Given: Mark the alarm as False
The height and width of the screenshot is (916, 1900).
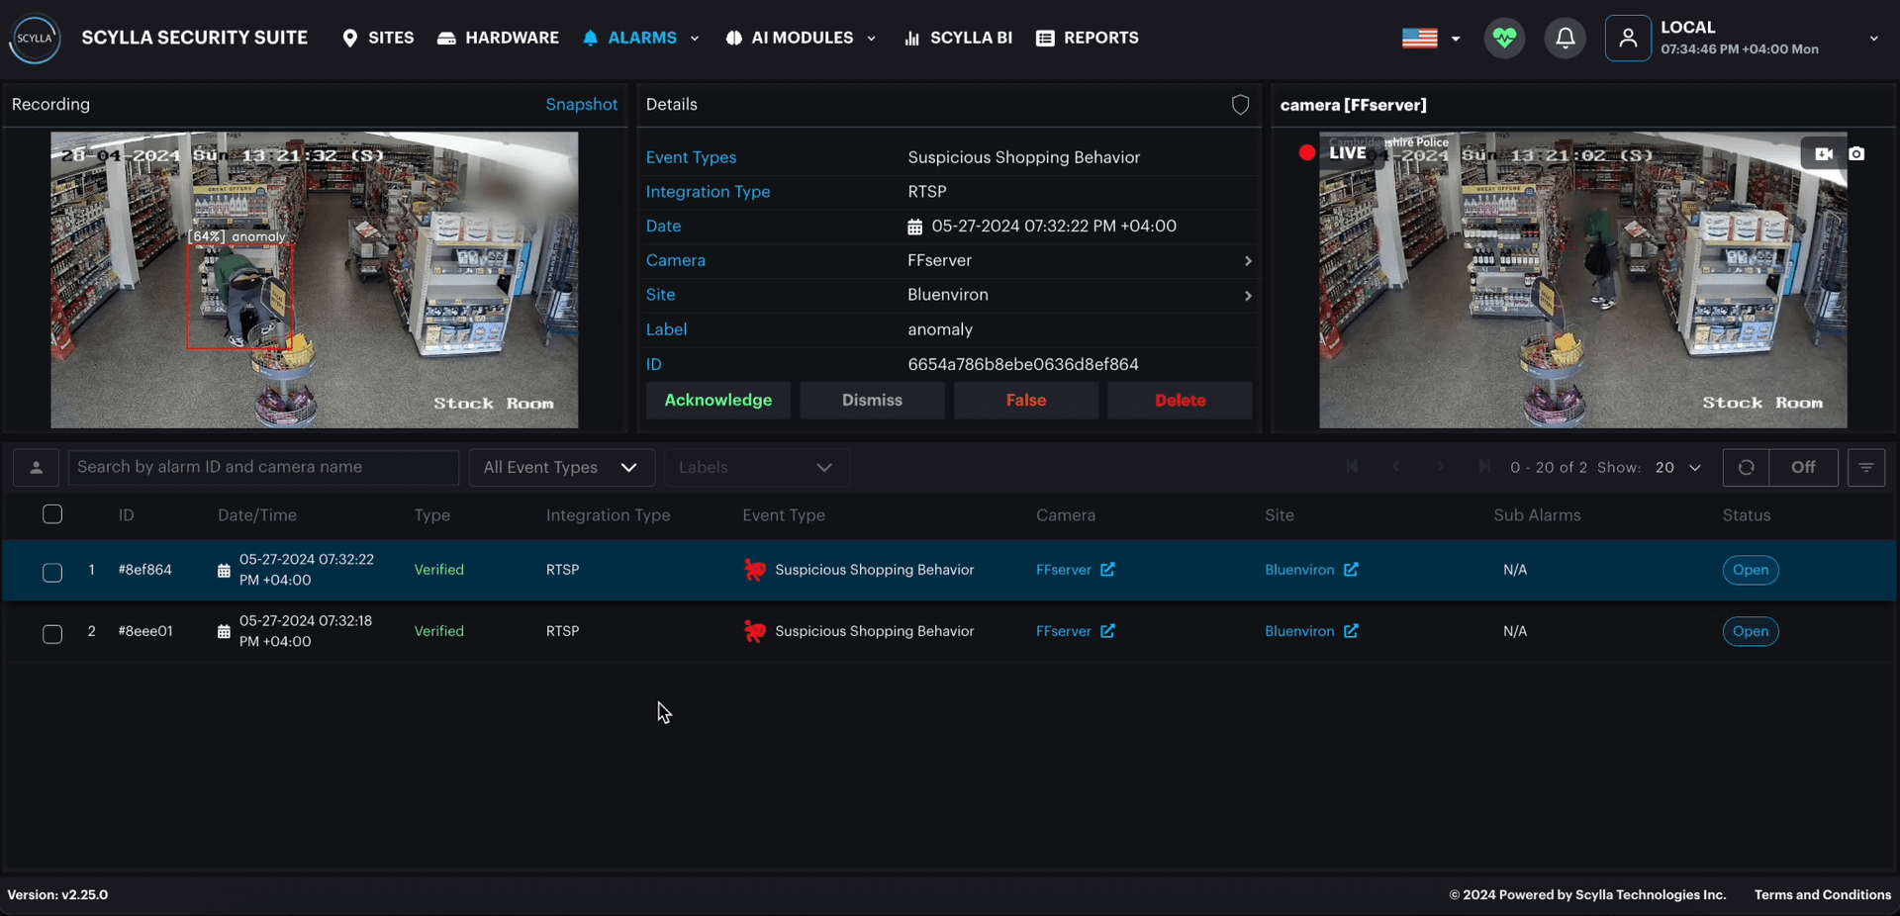Looking at the screenshot, I should click(x=1026, y=401).
